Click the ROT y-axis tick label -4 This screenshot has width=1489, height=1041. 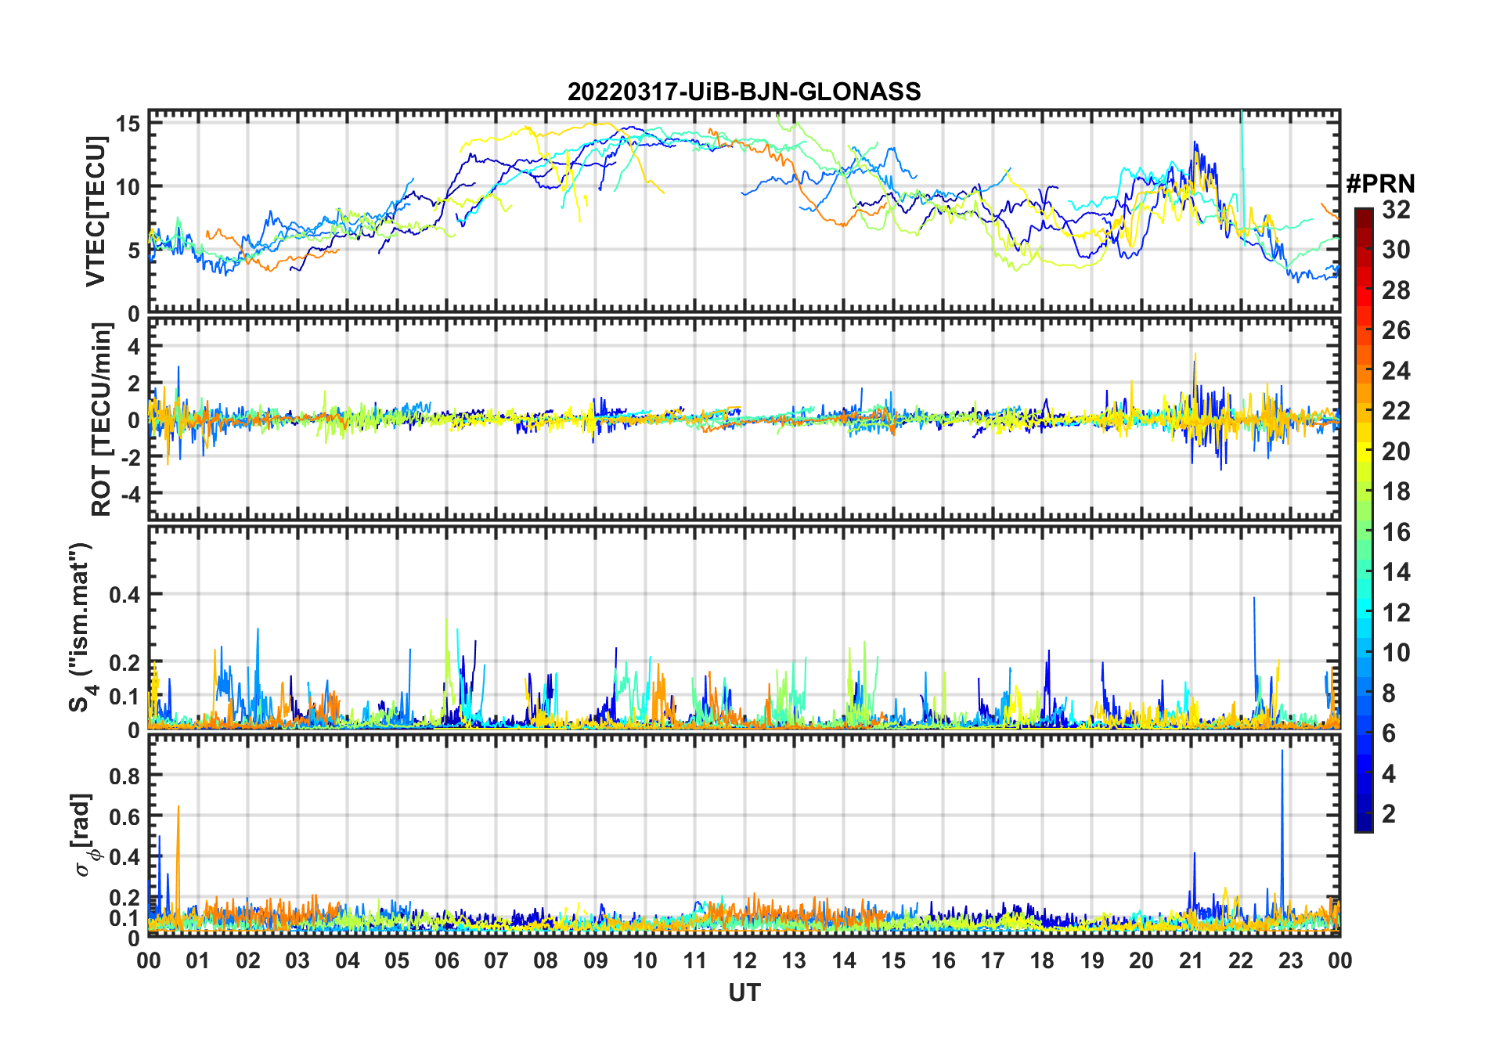point(130,495)
